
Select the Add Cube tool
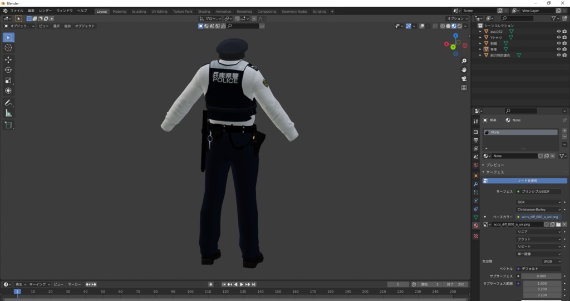pos(8,125)
